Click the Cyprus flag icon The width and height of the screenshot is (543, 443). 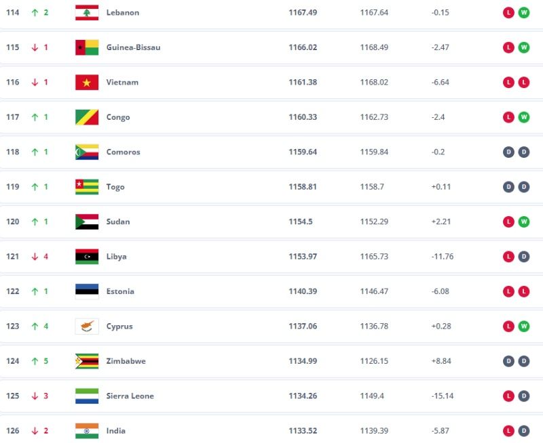tap(87, 326)
